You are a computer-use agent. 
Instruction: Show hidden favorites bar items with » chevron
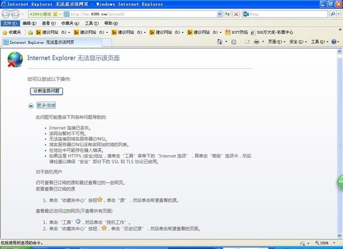tap(340, 29)
